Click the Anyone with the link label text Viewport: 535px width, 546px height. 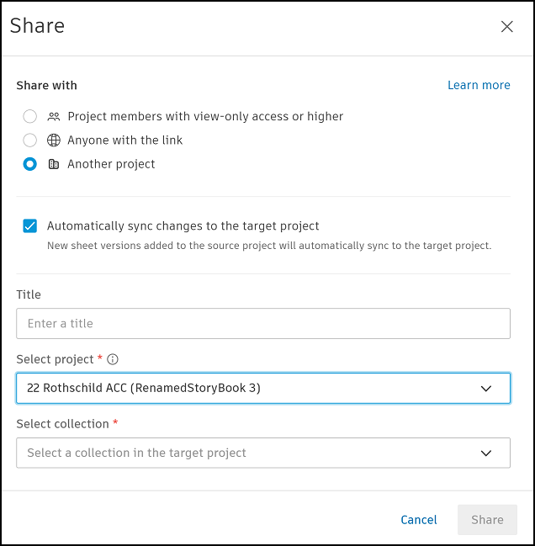[x=125, y=140]
